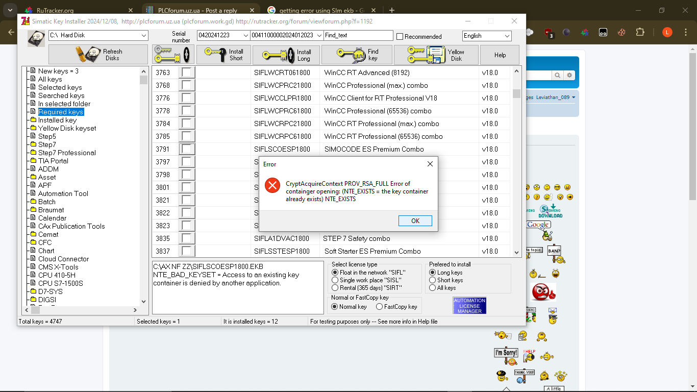
Task: Open the Yellow Disk keyset folder
Action: tap(67, 128)
